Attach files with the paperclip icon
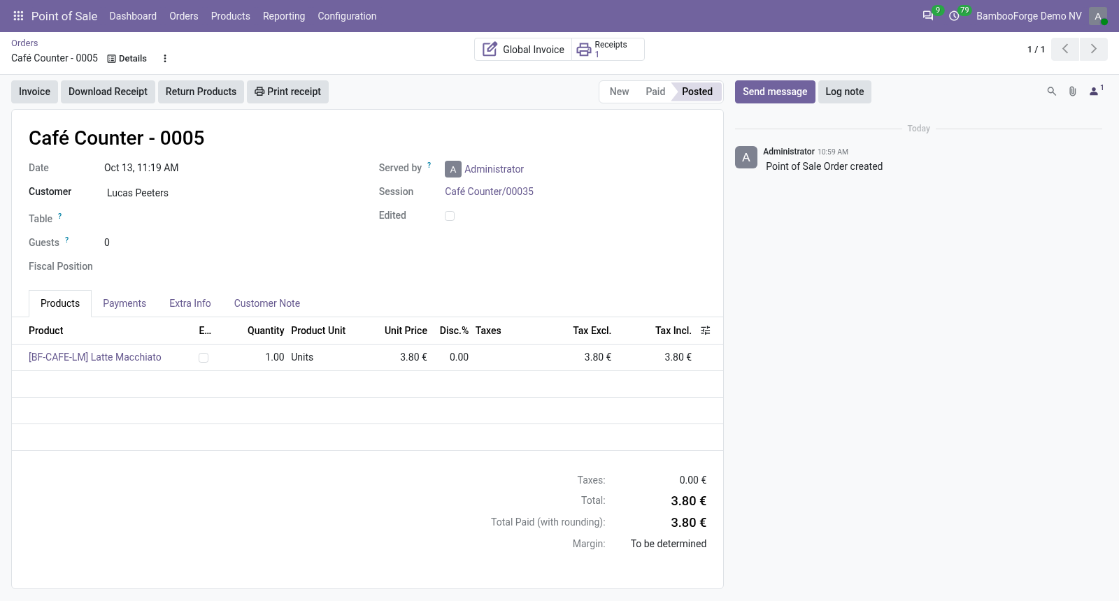Image resolution: width=1119 pixels, height=601 pixels. point(1072,92)
